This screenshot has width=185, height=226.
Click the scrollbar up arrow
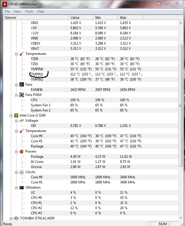coord(180,23)
